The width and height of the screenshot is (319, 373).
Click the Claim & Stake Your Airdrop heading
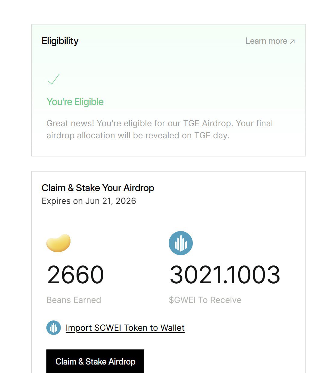tap(98, 188)
